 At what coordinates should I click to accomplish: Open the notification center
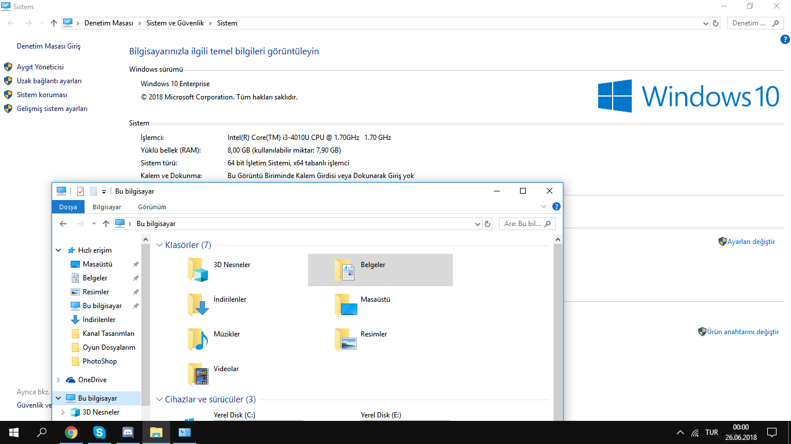[x=772, y=432]
